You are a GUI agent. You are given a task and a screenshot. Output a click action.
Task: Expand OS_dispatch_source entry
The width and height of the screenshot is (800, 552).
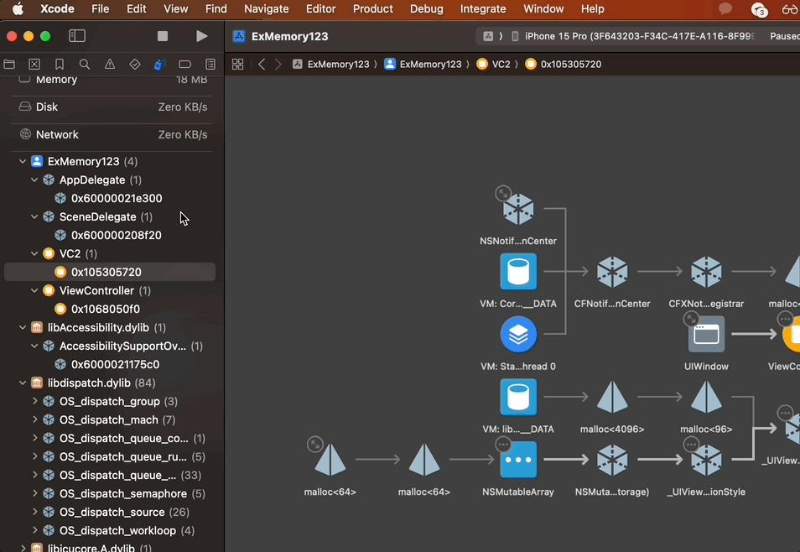[x=34, y=513]
